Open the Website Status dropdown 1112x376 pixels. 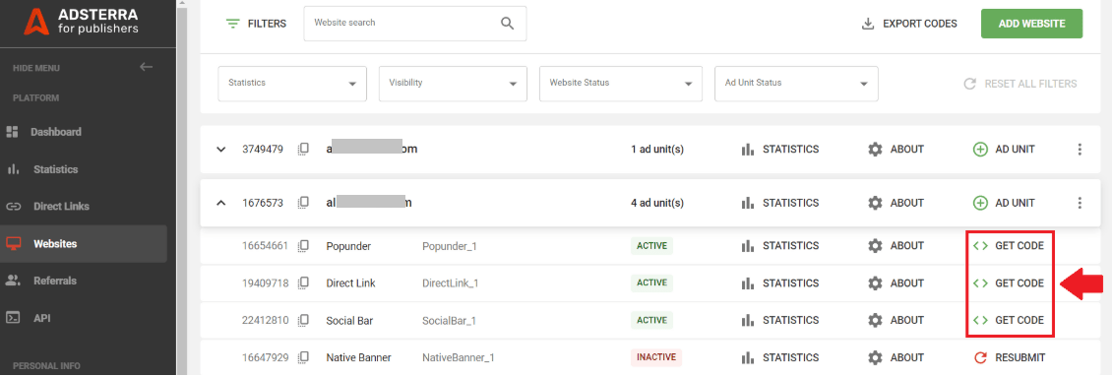(621, 84)
